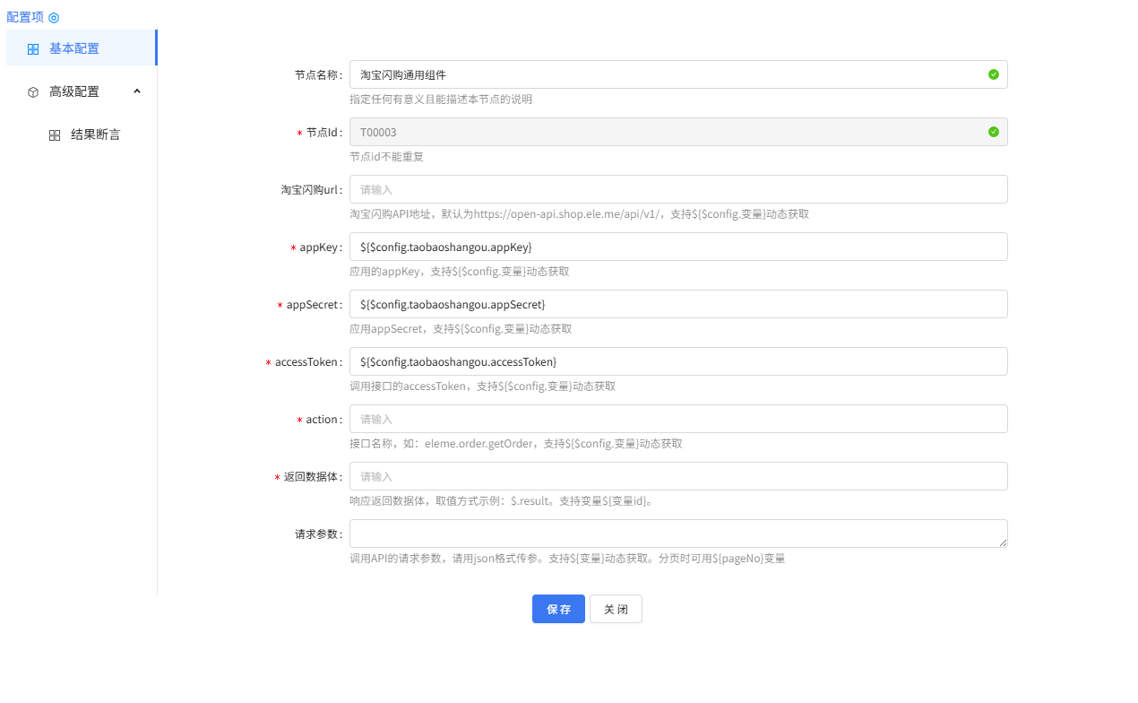Click hint mentioning eleme.order.getOrder
The height and width of the screenshot is (703, 1138).
(x=516, y=444)
